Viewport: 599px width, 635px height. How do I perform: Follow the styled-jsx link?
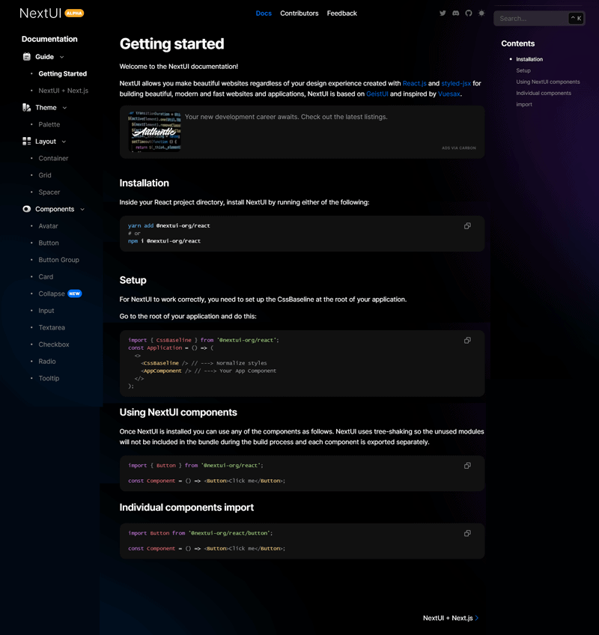pos(456,83)
